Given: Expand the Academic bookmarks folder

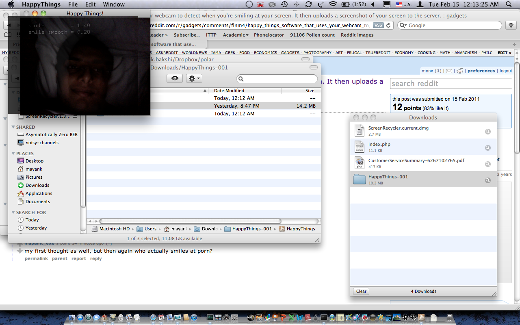Looking at the screenshot, I should point(236,35).
